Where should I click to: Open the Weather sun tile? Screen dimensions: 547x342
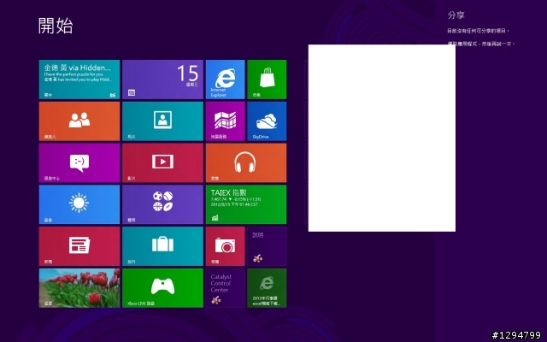pos(79,204)
